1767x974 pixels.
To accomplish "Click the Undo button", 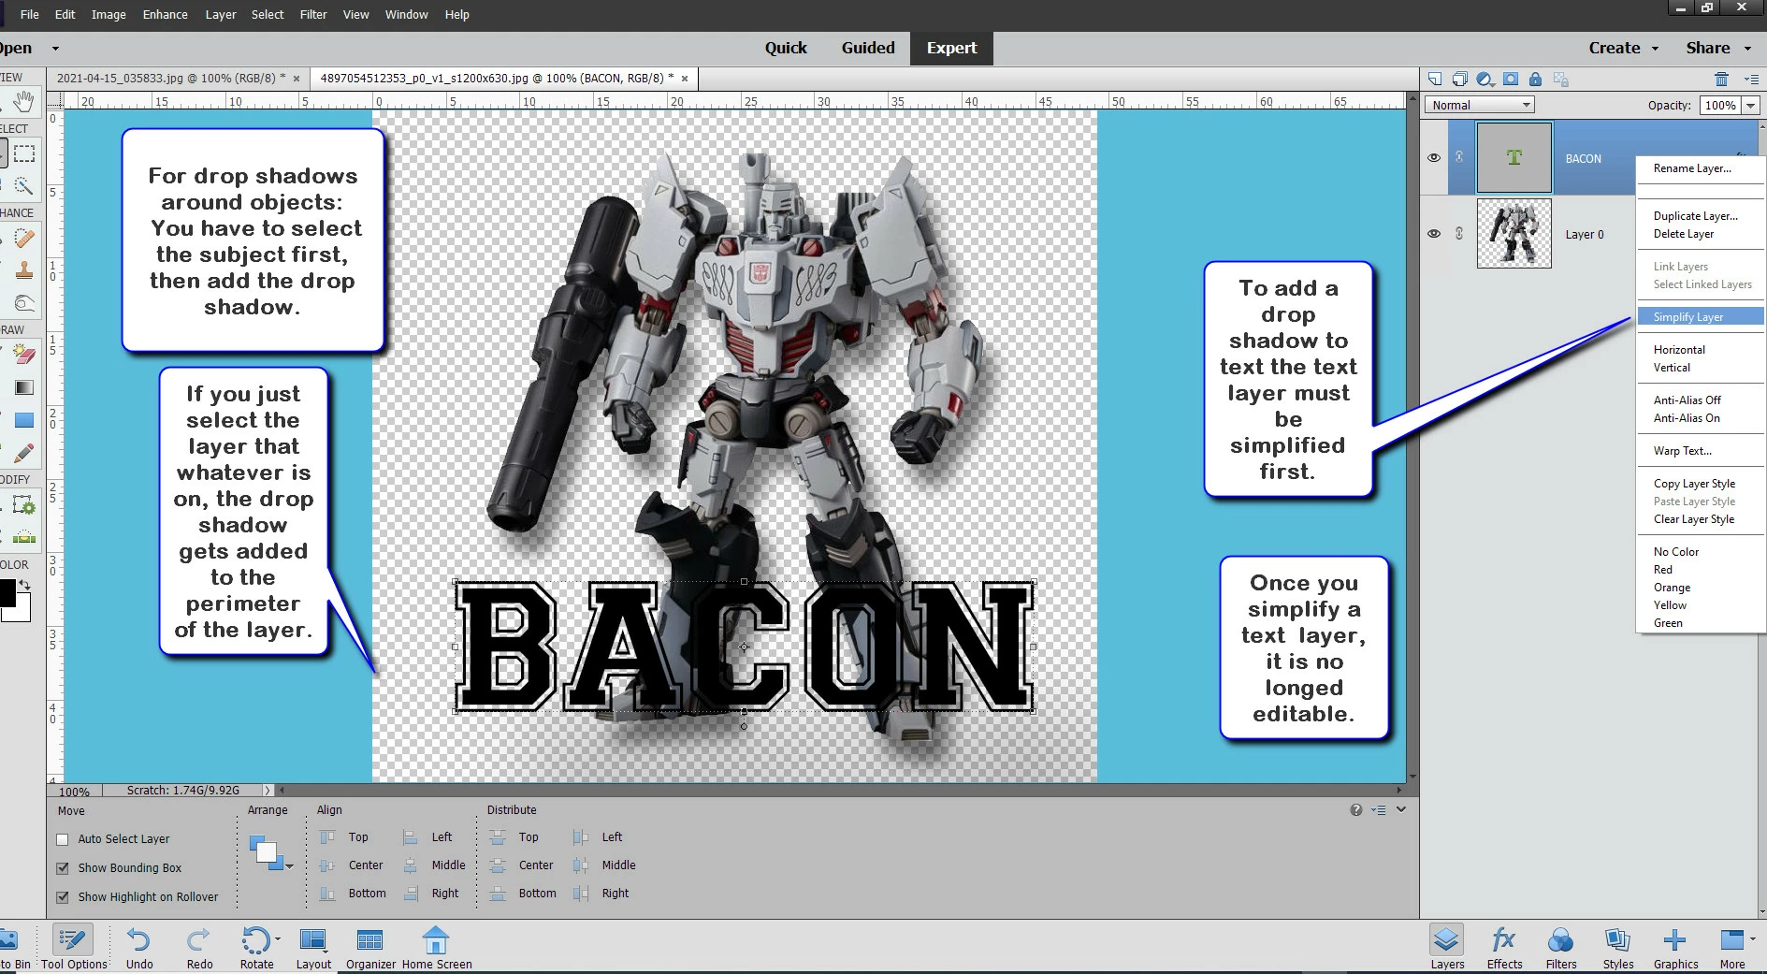I will click(139, 948).
